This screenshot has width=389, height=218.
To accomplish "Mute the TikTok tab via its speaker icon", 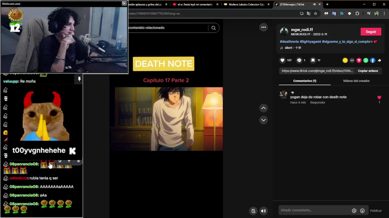I will tap(314, 5).
